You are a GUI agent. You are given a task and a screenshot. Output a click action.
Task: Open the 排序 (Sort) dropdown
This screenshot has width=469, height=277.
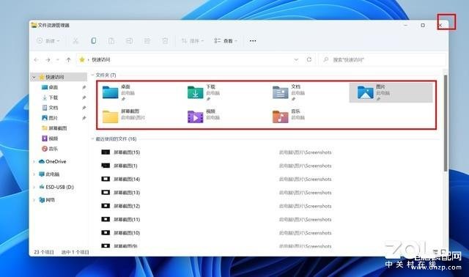pos(193,41)
